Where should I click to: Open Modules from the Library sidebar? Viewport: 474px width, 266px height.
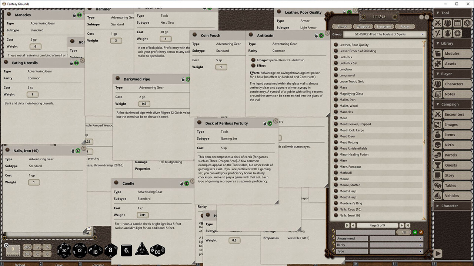coord(452,53)
